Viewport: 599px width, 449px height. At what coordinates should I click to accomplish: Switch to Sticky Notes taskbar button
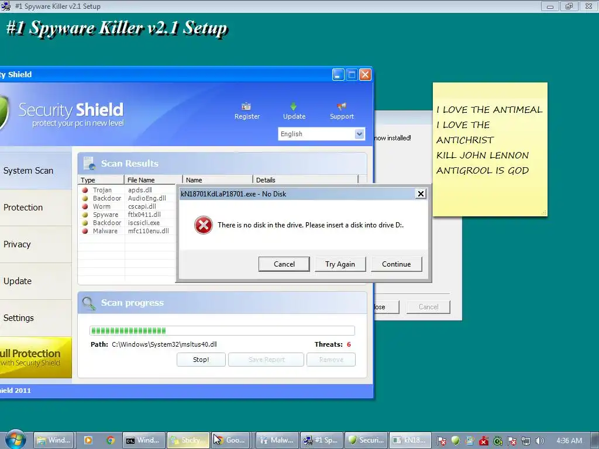[189, 440]
